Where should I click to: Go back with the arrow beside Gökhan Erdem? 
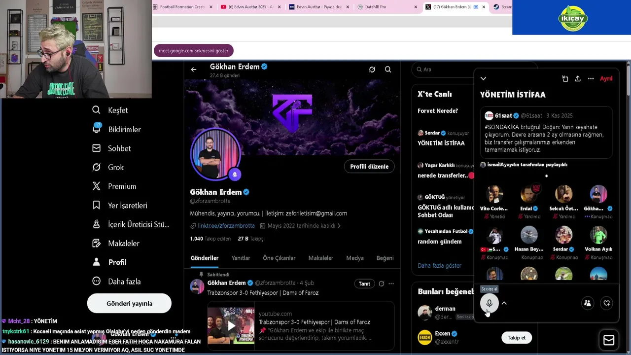click(x=194, y=70)
